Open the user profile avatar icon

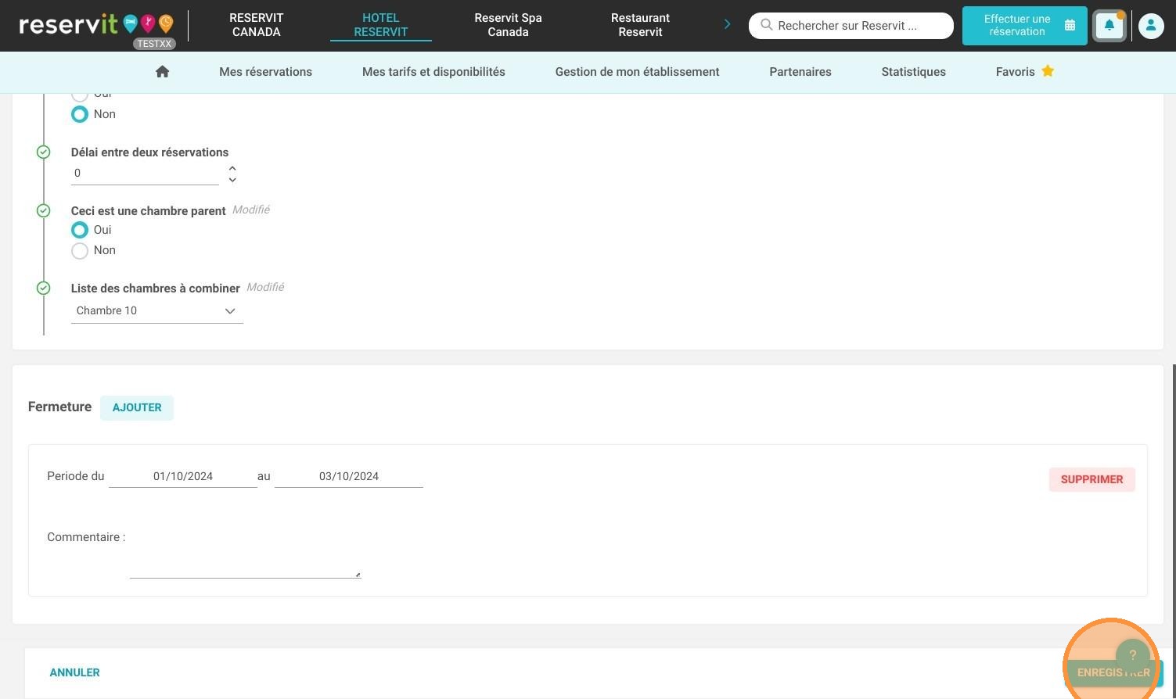pos(1150,26)
